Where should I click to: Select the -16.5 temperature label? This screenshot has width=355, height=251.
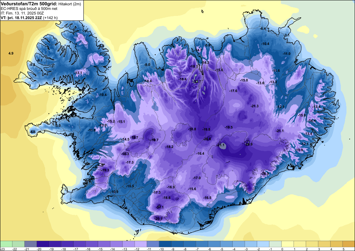coord(207,198)
